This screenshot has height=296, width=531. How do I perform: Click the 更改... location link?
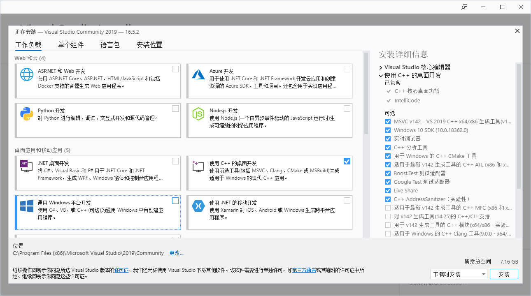tap(176, 253)
